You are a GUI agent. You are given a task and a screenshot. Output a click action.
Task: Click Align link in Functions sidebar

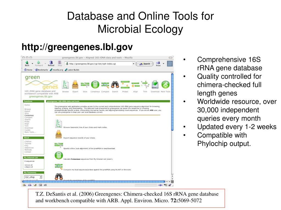pos(27,124)
